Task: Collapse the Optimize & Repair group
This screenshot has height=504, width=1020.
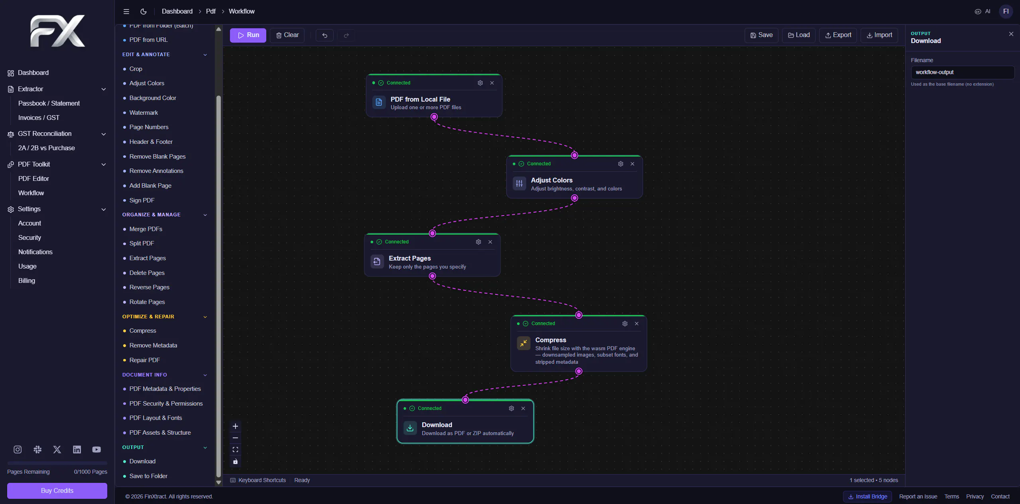Action: pyautogui.click(x=205, y=317)
